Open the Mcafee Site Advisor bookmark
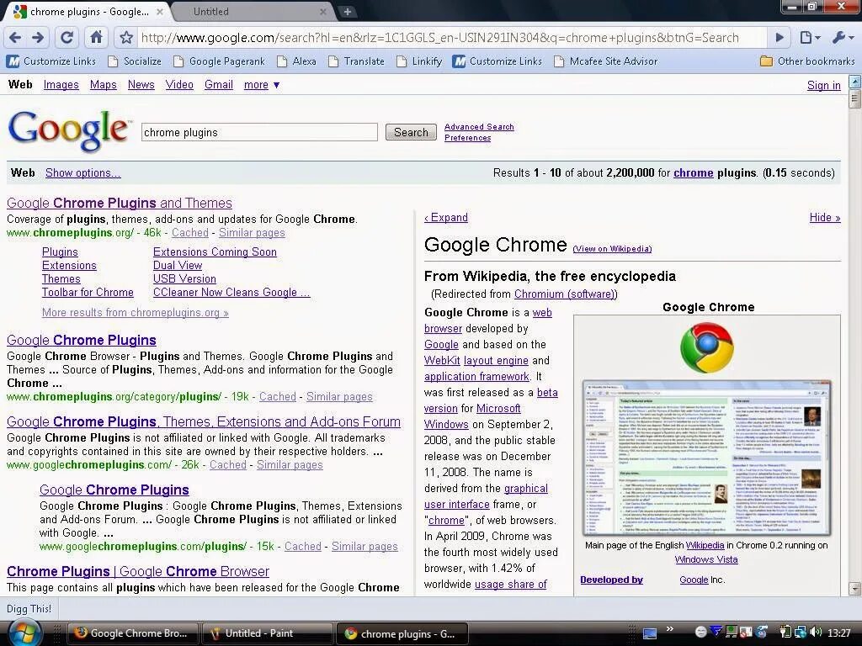862x646 pixels. pos(606,61)
